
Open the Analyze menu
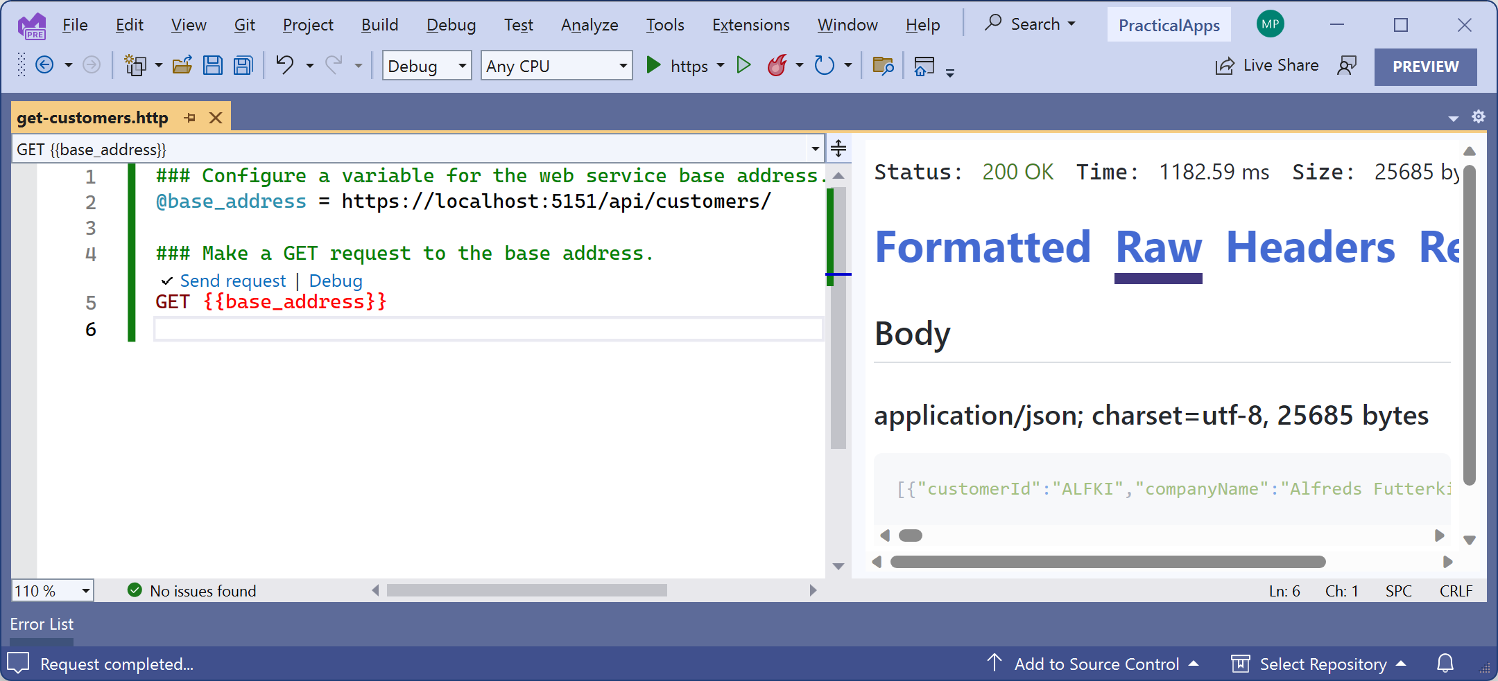[589, 25]
